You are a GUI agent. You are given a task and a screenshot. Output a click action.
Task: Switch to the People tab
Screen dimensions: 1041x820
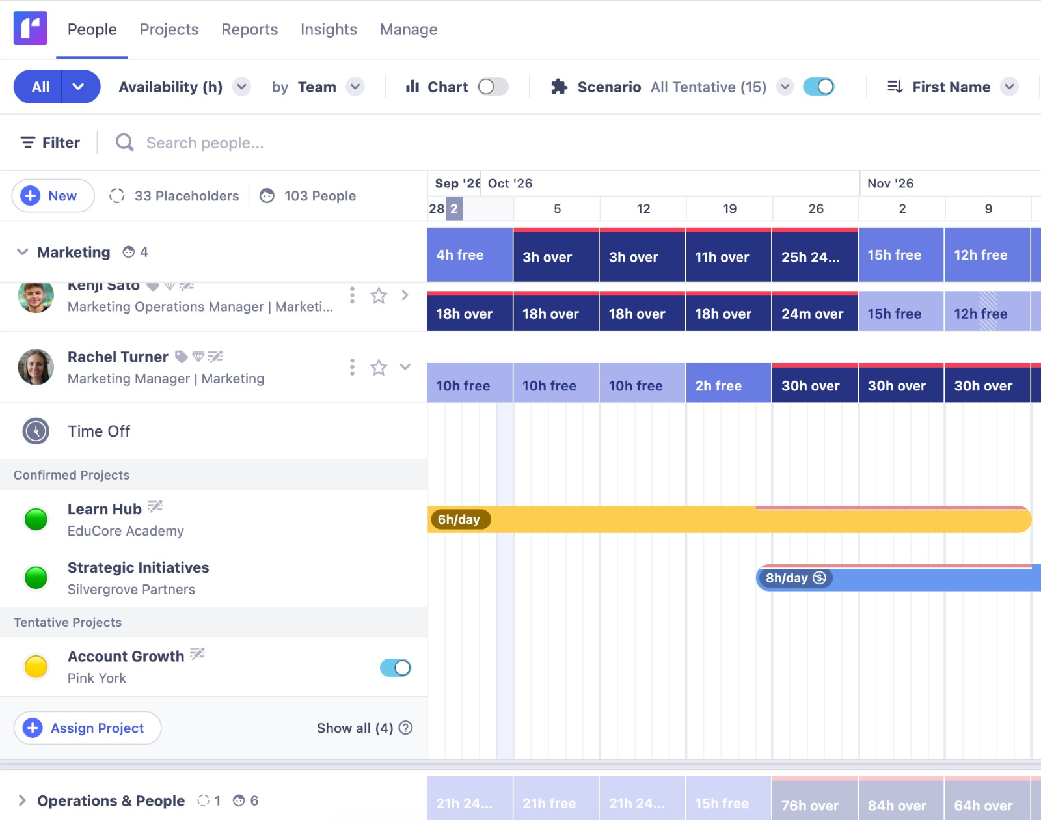coord(92,29)
